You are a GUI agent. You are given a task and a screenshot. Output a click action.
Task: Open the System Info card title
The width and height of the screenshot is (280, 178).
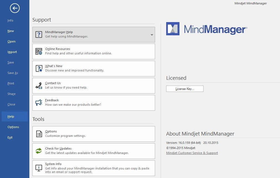click(x=53, y=164)
